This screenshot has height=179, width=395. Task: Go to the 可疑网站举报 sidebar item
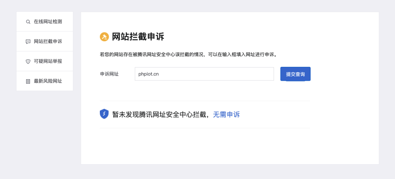pos(45,61)
